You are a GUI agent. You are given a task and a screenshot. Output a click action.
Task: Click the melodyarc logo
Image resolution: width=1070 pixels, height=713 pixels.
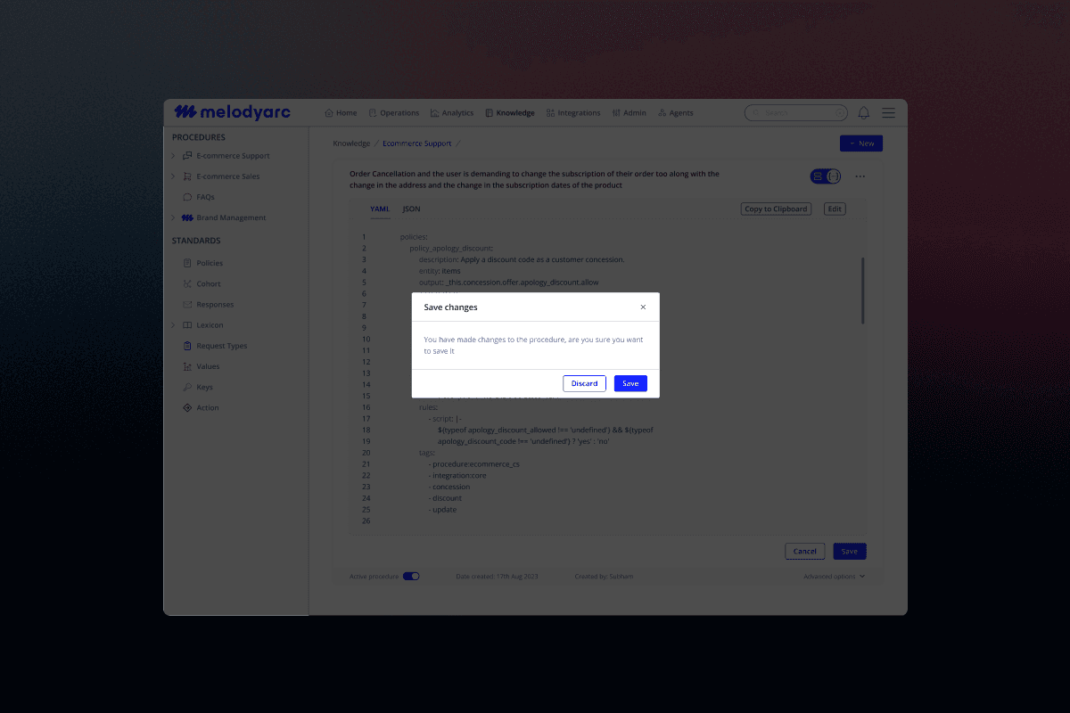coord(232,112)
